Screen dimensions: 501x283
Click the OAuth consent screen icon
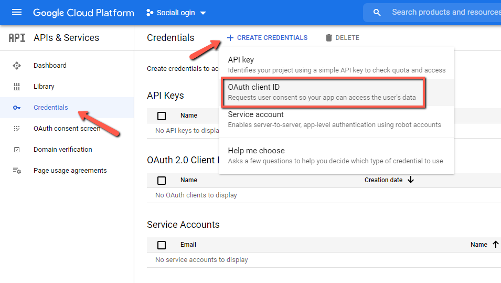(17, 129)
